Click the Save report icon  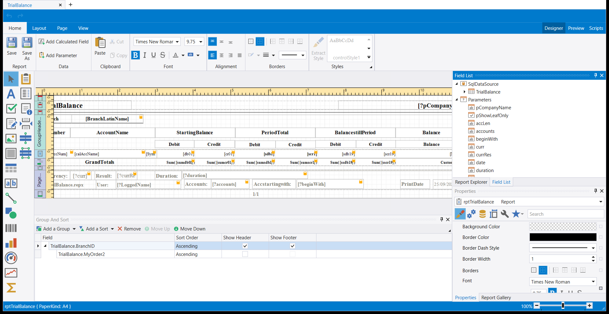point(12,43)
